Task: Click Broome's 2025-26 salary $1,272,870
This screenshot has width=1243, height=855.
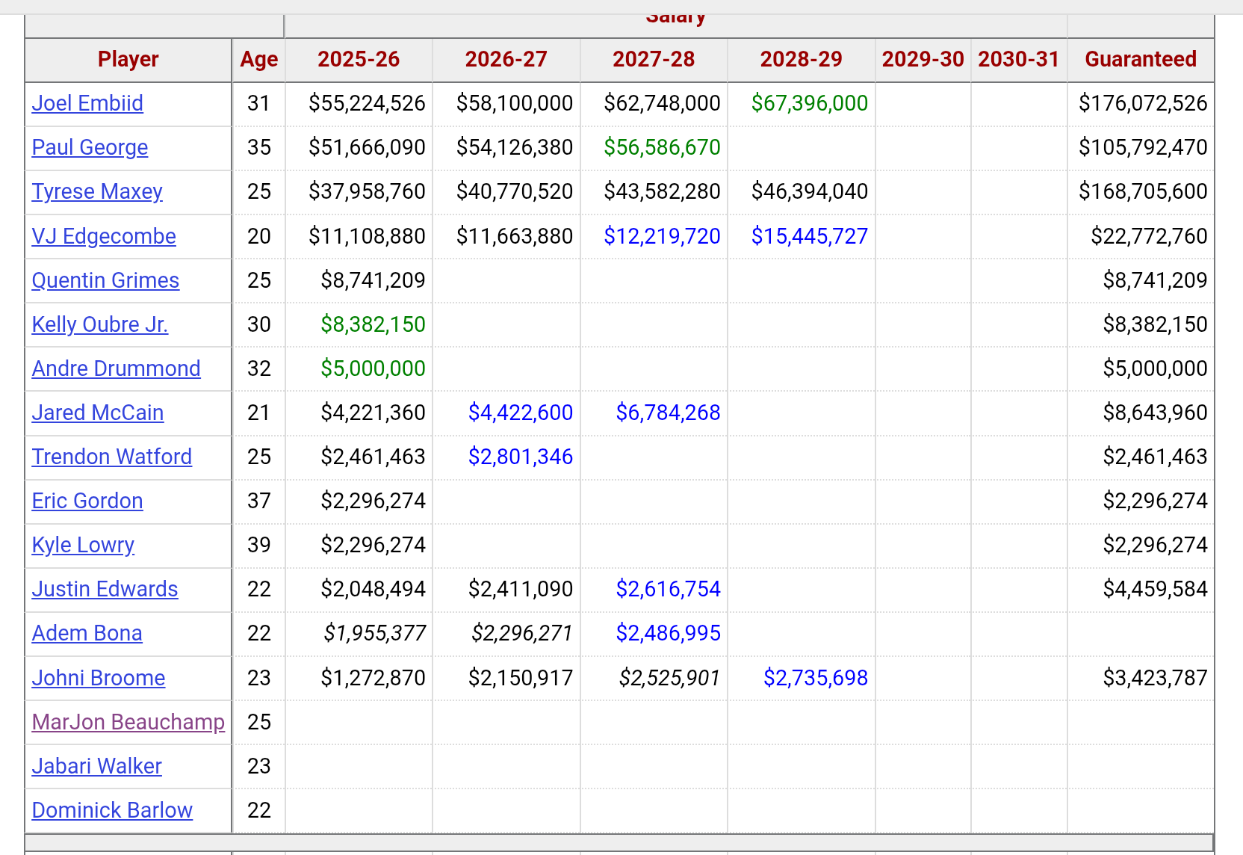Action: click(x=373, y=678)
